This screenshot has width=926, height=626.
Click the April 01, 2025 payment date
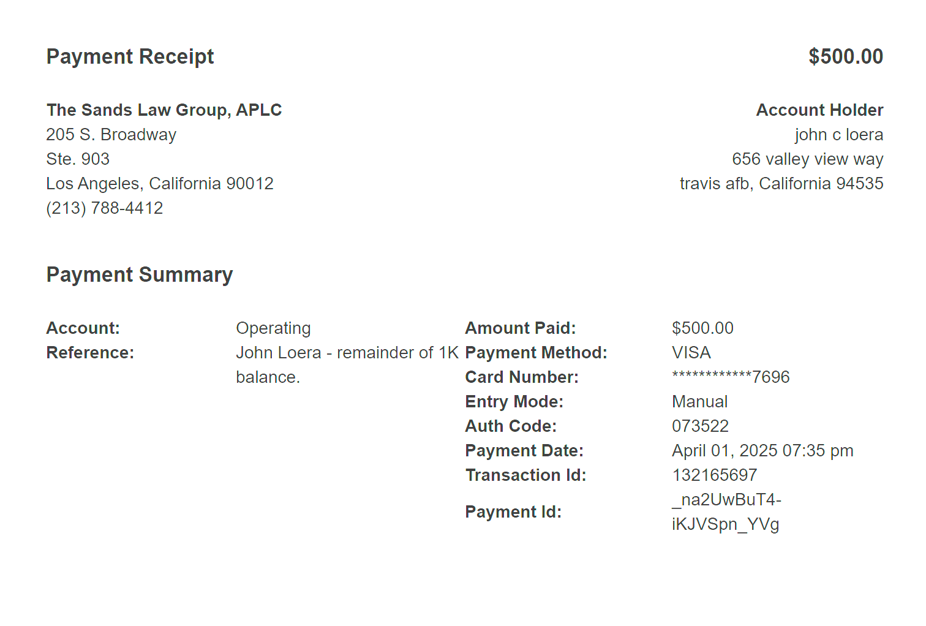pyautogui.click(x=762, y=450)
